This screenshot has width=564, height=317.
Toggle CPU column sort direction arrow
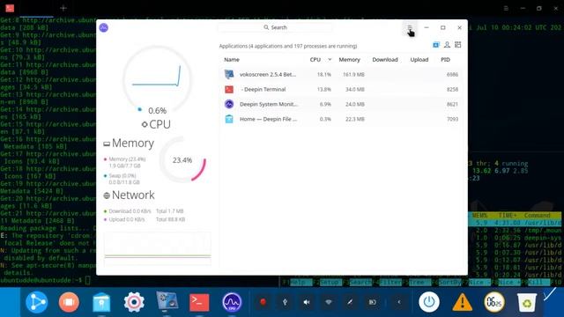pyautogui.click(x=330, y=60)
